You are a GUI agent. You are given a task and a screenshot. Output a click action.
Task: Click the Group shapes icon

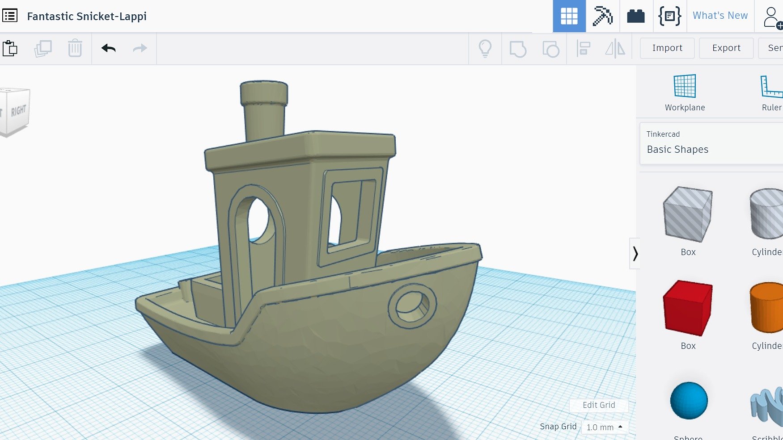click(x=518, y=49)
